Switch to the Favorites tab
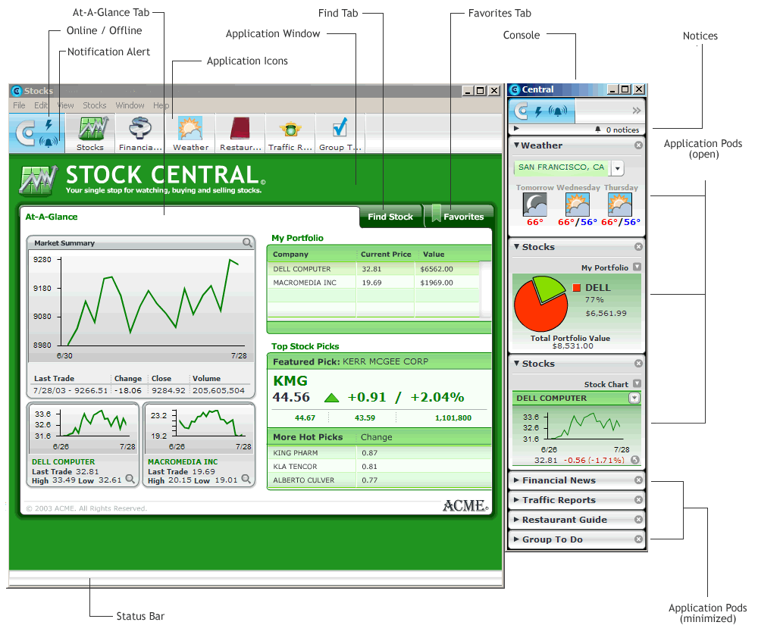758x644 pixels. [x=459, y=217]
